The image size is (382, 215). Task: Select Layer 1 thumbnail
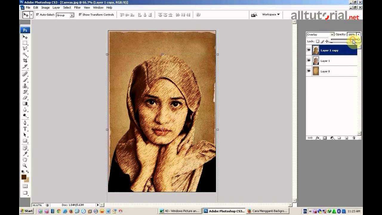316,61
